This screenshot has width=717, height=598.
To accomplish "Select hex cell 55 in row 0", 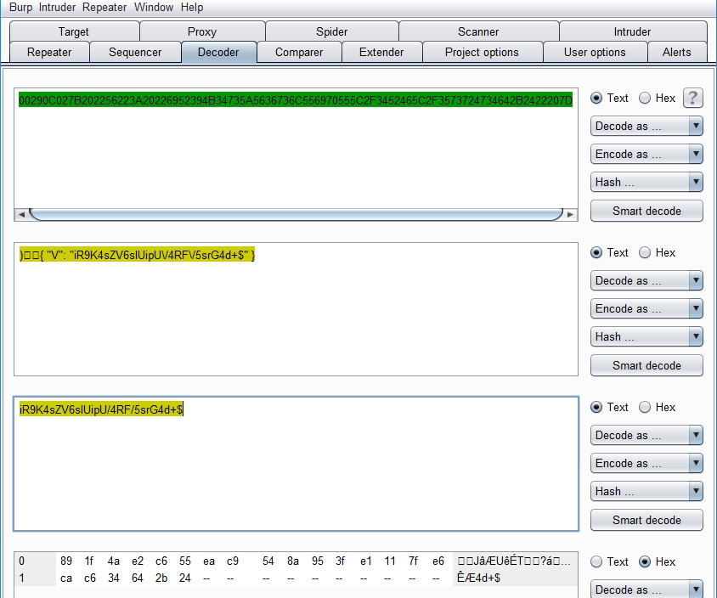I will (x=184, y=561).
